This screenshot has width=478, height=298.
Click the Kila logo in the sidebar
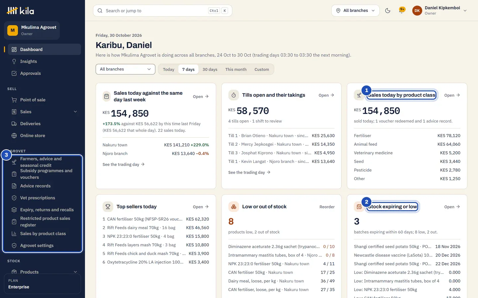tap(20, 11)
